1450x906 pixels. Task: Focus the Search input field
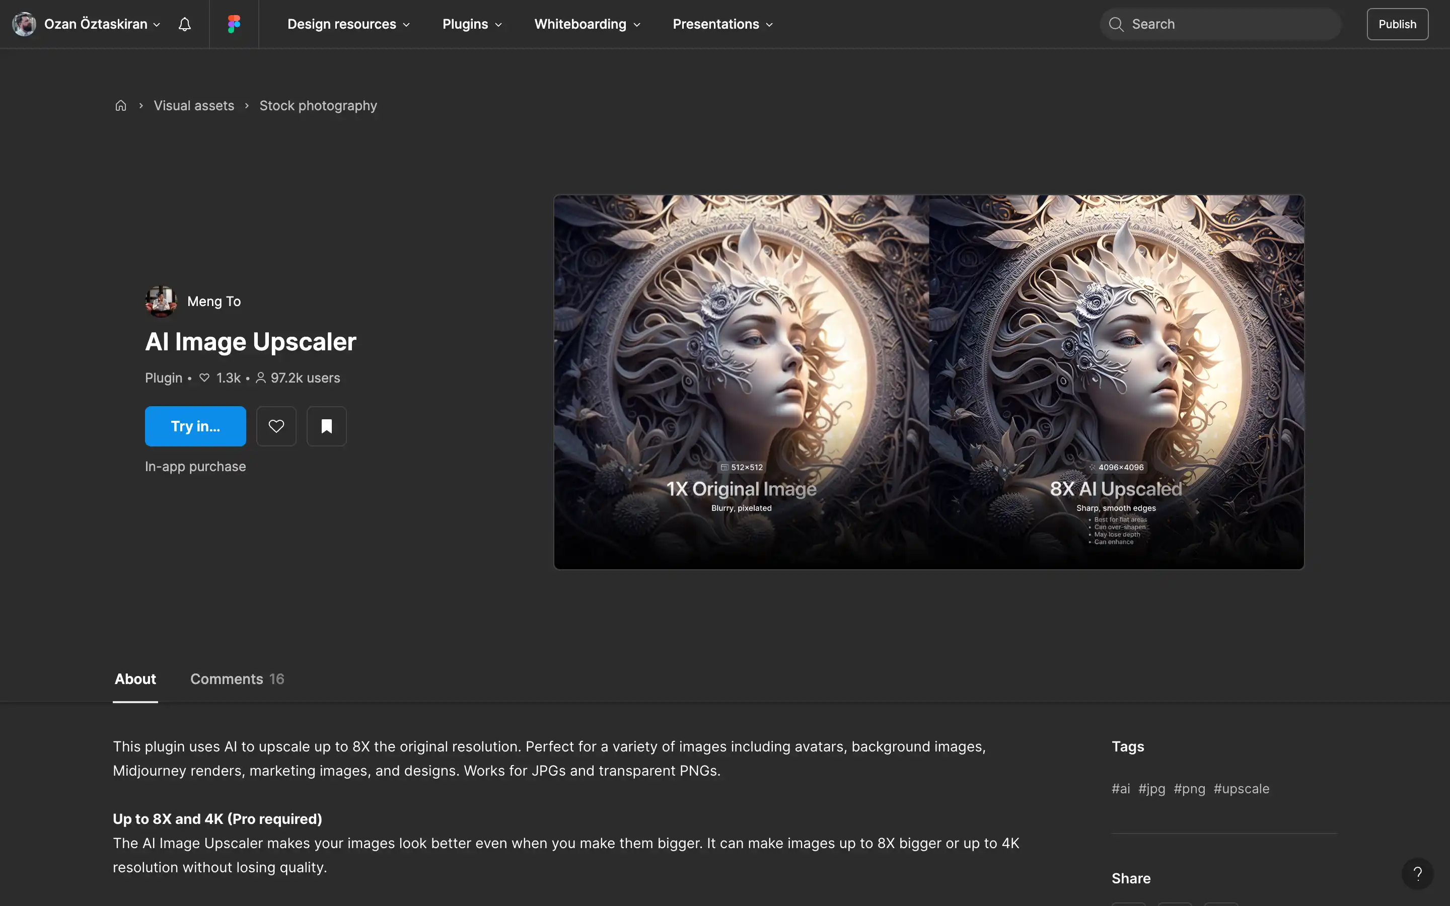click(1220, 24)
